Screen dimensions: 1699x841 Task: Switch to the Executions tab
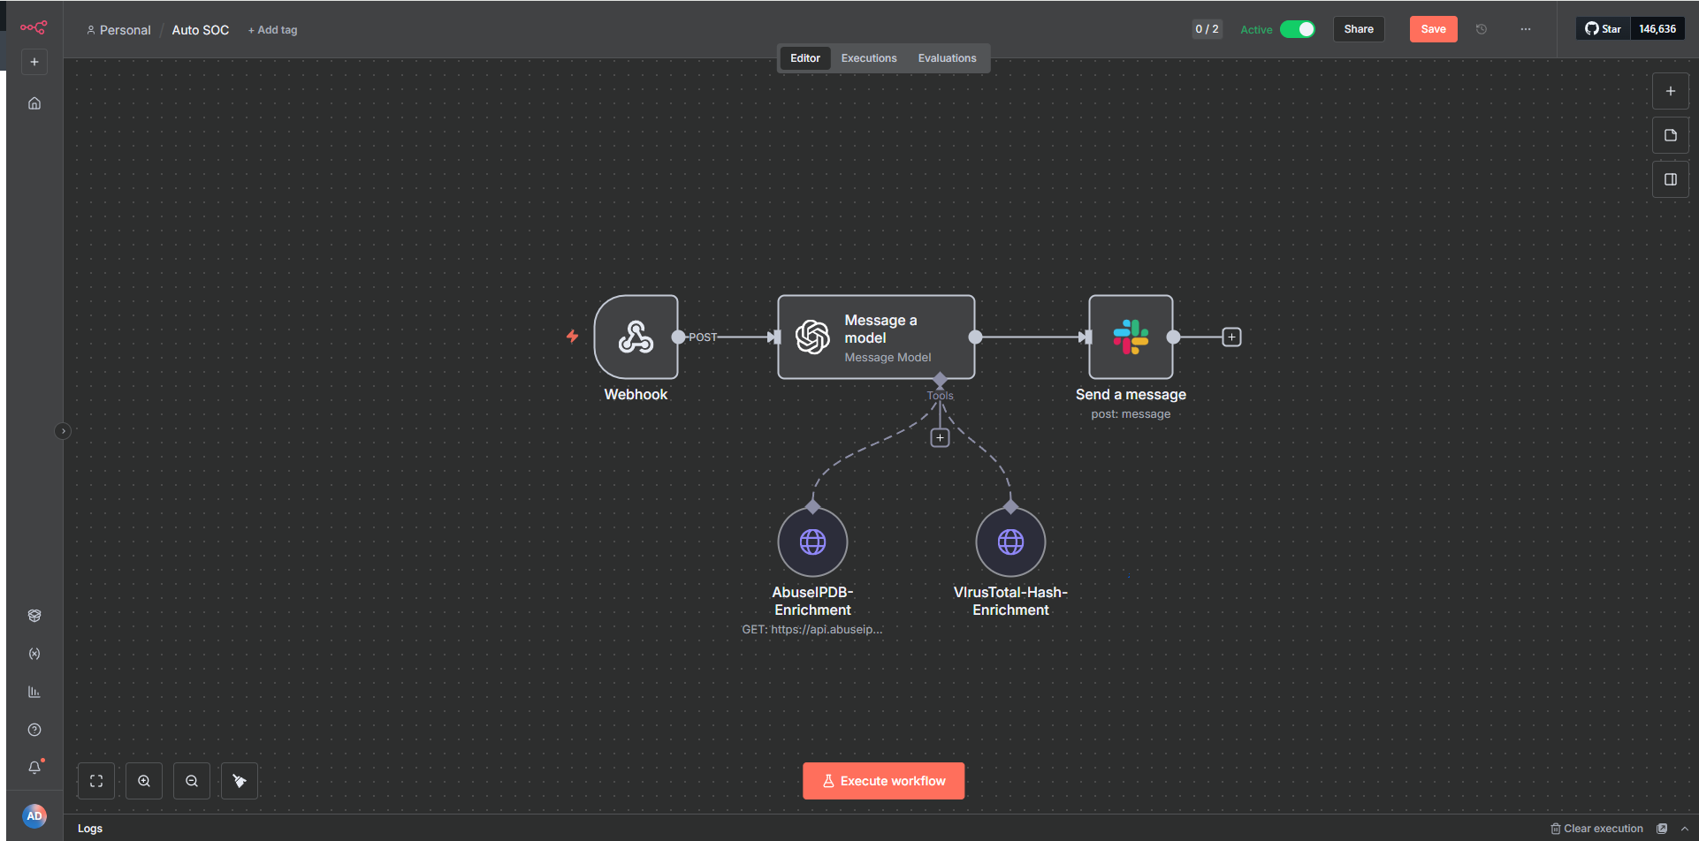tap(868, 57)
